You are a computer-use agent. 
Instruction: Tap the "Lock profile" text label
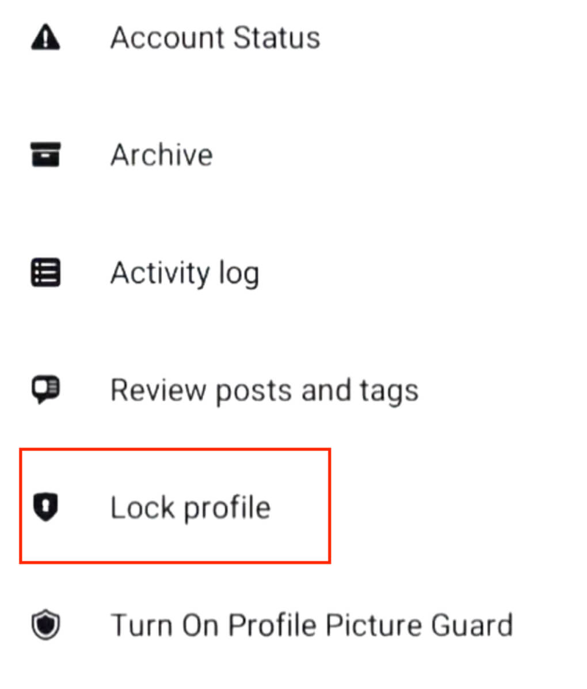pyautogui.click(x=190, y=508)
